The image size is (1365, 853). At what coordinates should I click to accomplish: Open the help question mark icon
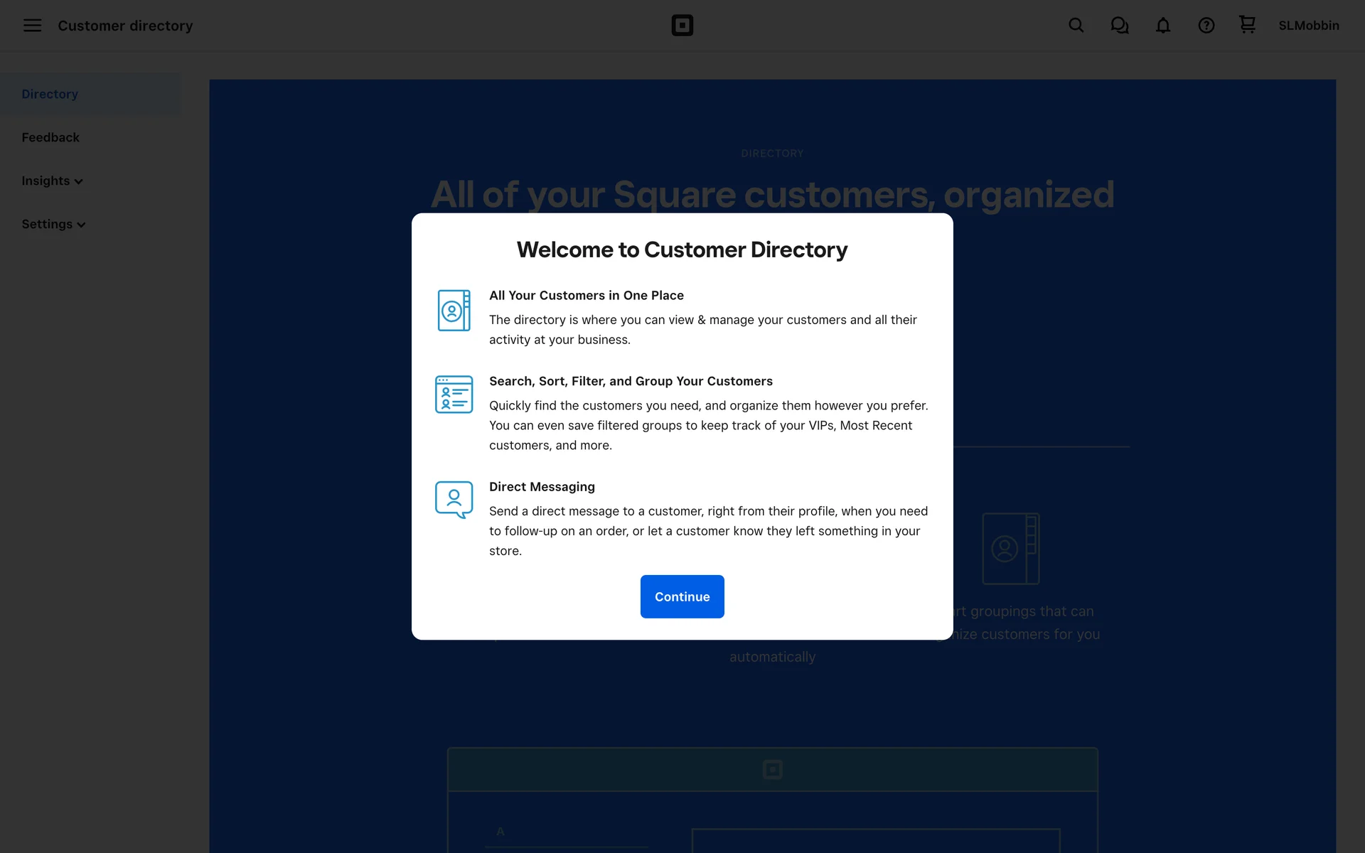(x=1206, y=26)
